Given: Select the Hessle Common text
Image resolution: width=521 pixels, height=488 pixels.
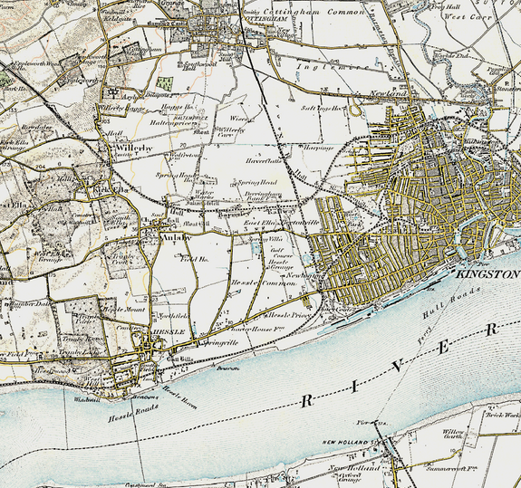Looking at the screenshot, I should coord(263,283).
